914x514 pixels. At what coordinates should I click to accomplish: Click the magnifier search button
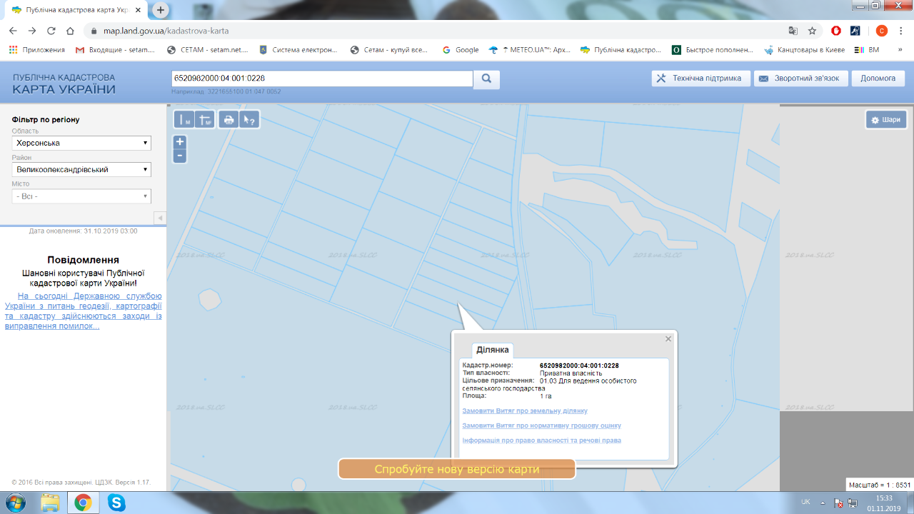coord(486,79)
